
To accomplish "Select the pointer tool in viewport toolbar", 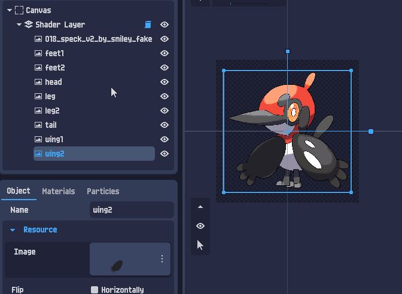I will [x=200, y=245].
